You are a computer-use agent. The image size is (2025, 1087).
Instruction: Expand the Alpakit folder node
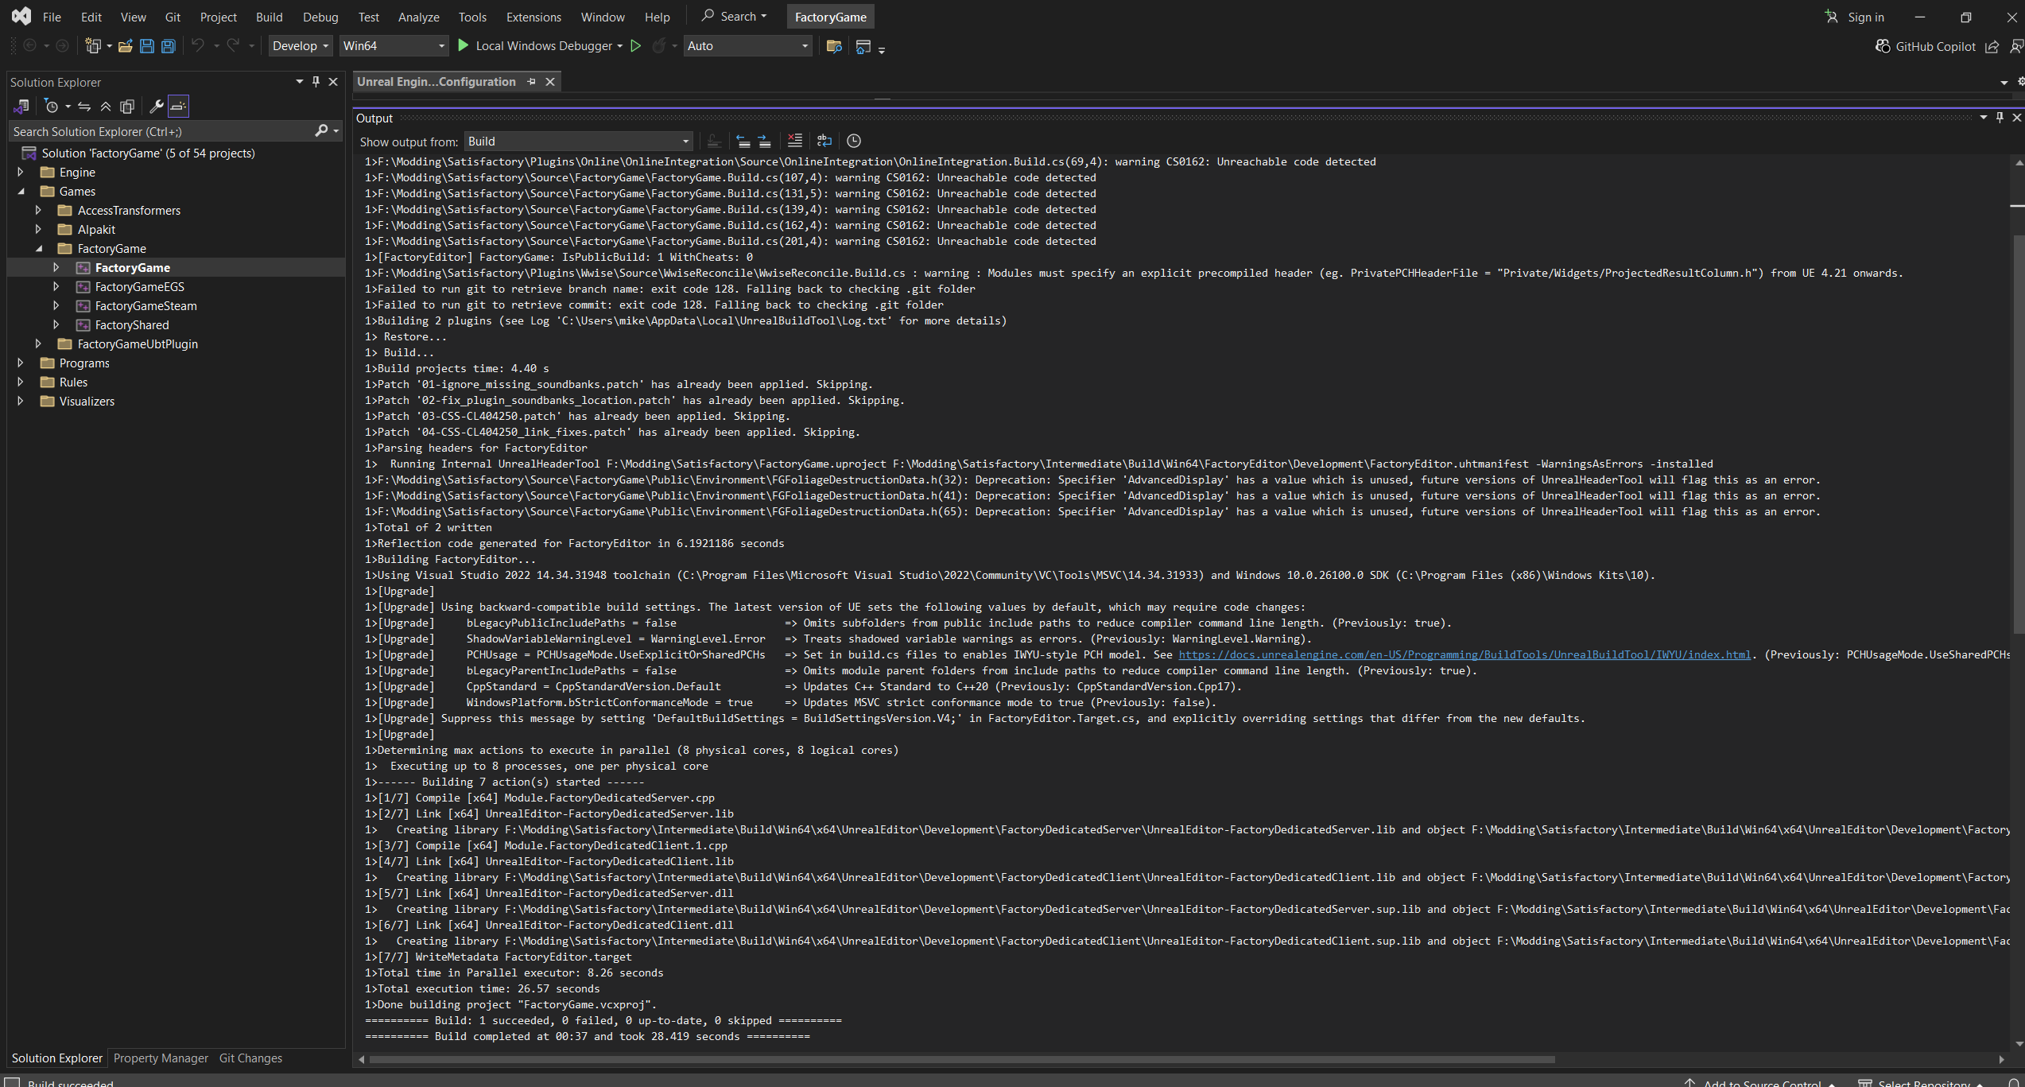click(x=38, y=229)
